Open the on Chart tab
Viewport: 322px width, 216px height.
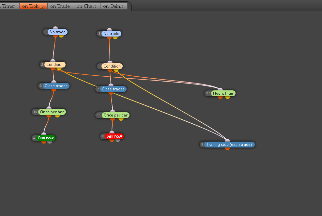pos(87,6)
